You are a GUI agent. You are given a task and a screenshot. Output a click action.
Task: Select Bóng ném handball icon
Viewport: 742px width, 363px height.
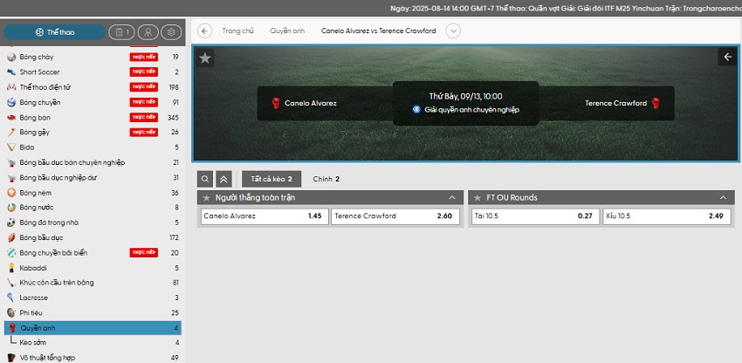coord(11,193)
